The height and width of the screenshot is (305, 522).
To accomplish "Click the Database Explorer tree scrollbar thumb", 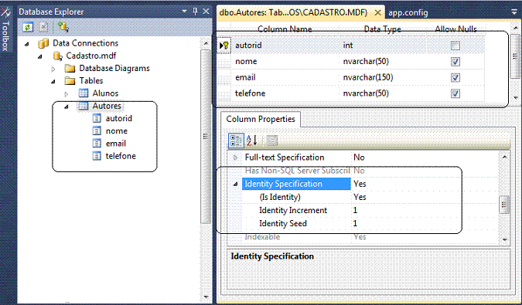I will [206, 137].
